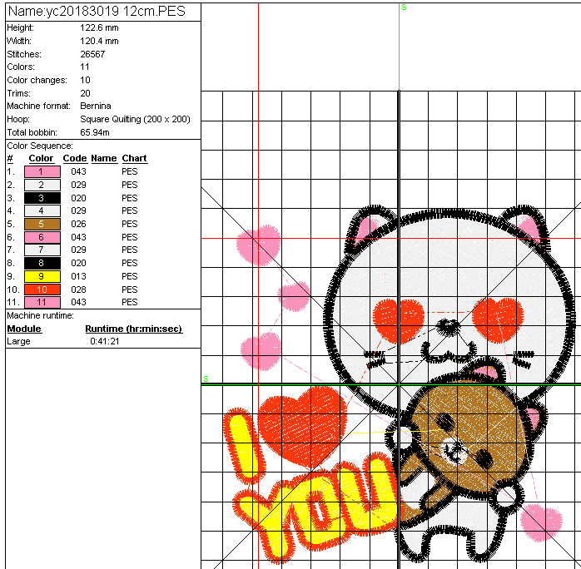
Task: Click the Machine runtime label
Action: [x=41, y=316]
